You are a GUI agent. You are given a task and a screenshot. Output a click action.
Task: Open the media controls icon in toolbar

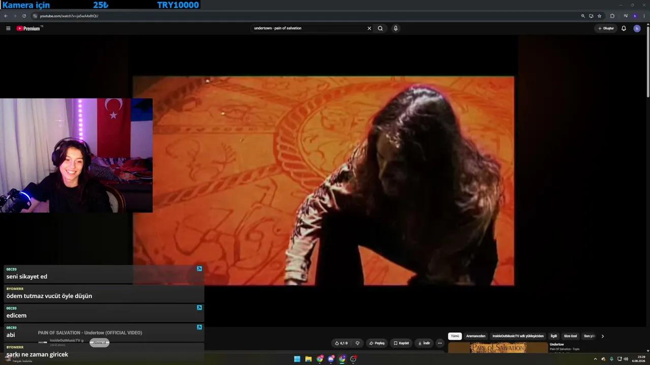pyautogui.click(x=626, y=16)
